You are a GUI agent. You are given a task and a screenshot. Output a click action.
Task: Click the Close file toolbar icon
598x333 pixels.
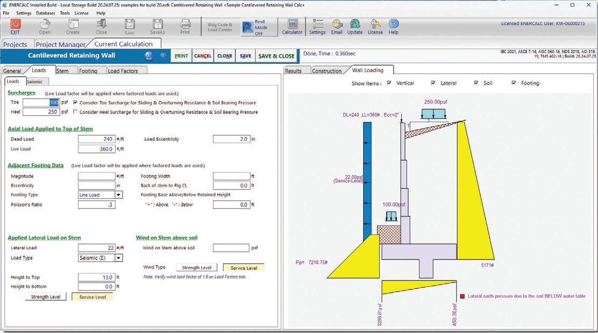[x=101, y=27]
